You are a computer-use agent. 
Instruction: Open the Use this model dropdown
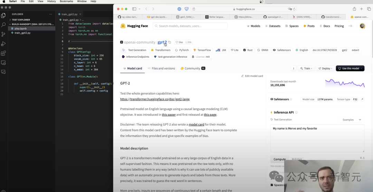[x=350, y=68]
